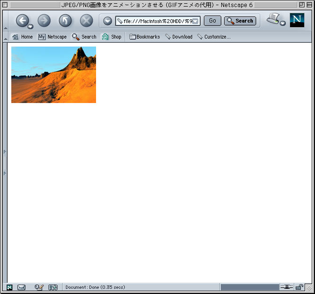Screen dimensions: 315x294
Task: Open the Back button history dropdown arrow
Action: [x=30, y=26]
